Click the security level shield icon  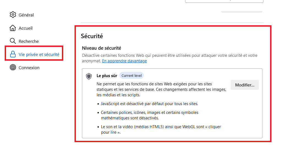[89, 76]
